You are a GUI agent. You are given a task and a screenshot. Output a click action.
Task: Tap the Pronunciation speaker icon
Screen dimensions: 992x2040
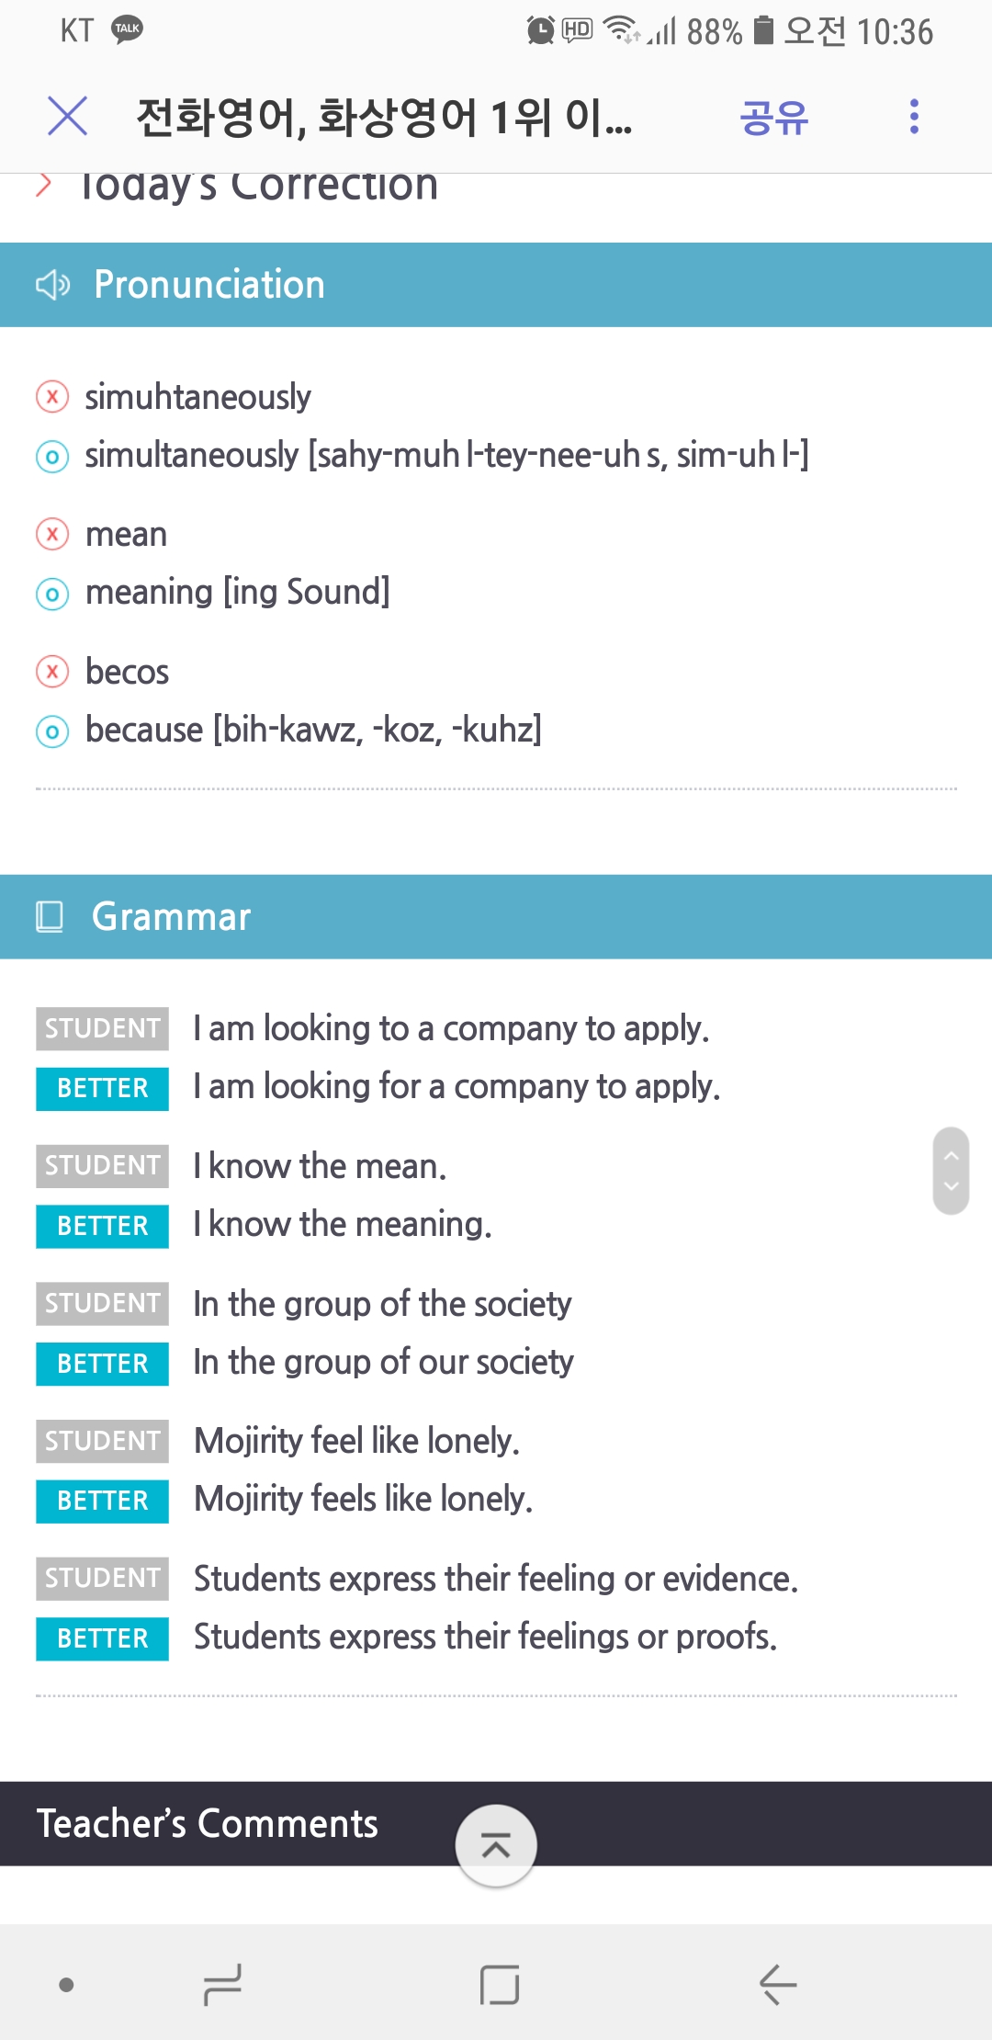pos(52,285)
